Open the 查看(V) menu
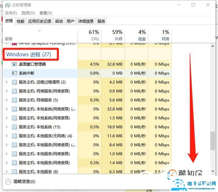This screenshot has width=218, height=192. [x=46, y=13]
